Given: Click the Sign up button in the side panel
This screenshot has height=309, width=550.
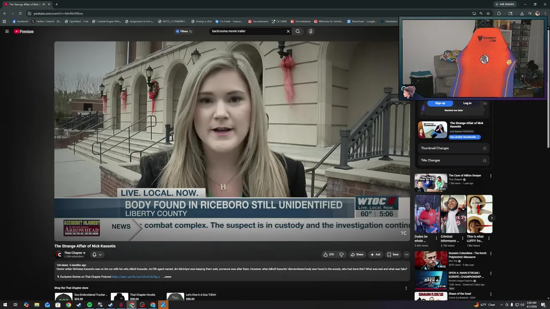Looking at the screenshot, I should click(x=440, y=103).
